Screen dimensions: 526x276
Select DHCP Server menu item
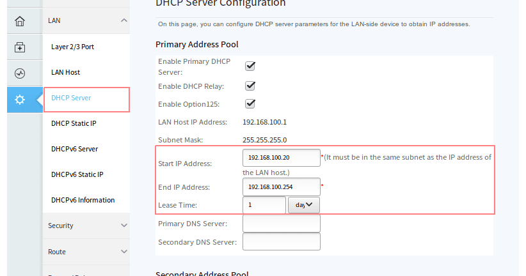coord(86,100)
